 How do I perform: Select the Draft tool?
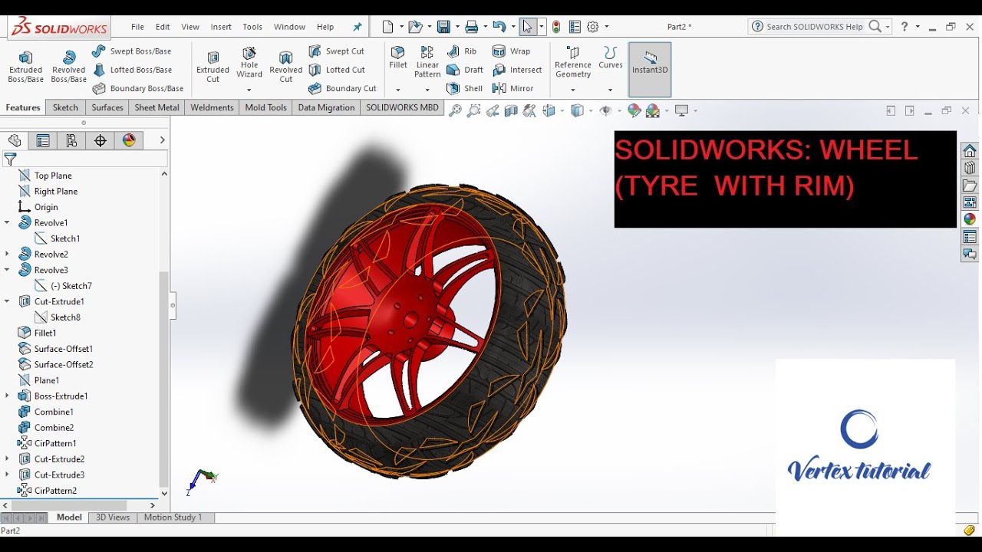(x=465, y=70)
